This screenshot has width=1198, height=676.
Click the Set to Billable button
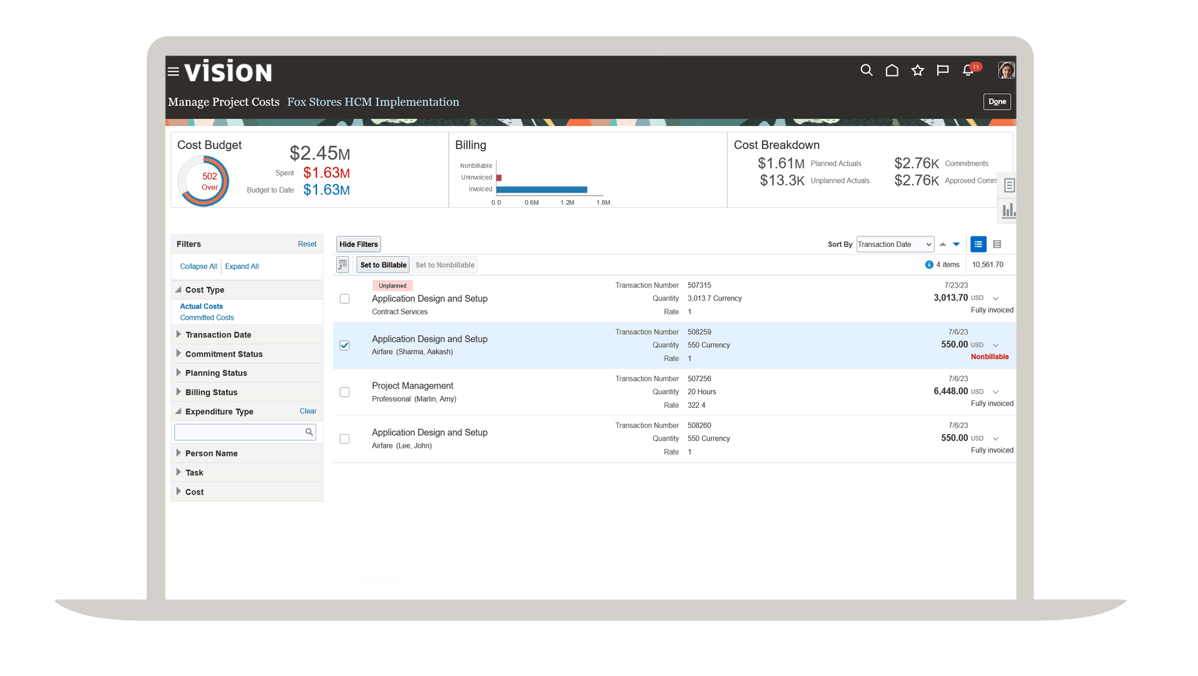tap(382, 265)
